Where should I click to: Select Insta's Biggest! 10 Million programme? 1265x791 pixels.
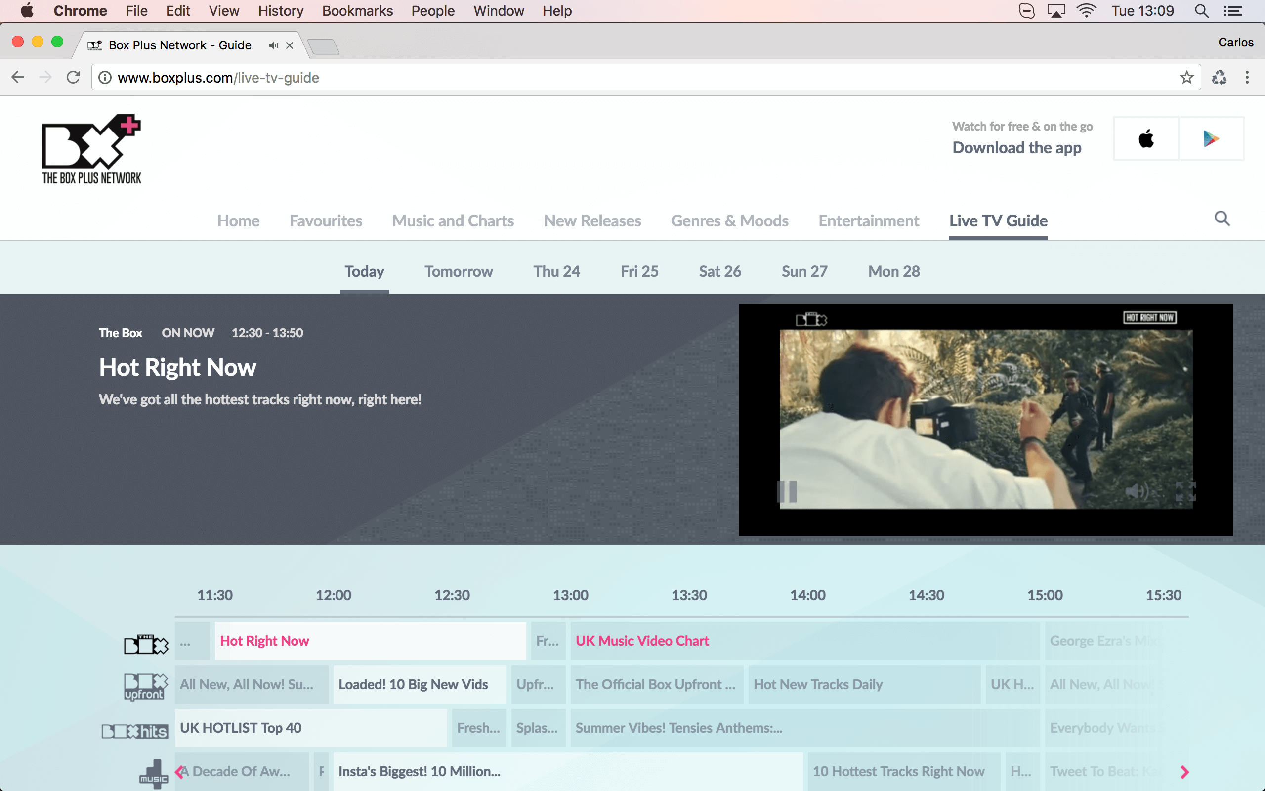pos(568,771)
